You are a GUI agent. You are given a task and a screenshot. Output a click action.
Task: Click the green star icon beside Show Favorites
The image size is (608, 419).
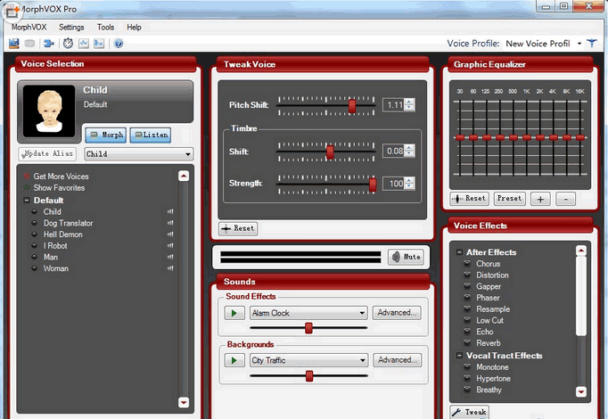[27, 187]
